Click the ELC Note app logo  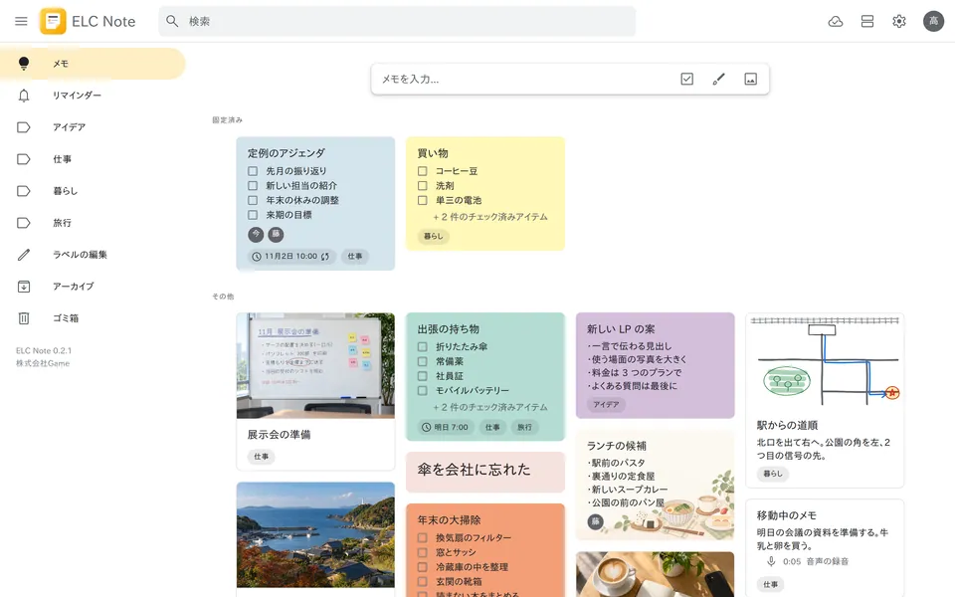(x=53, y=21)
